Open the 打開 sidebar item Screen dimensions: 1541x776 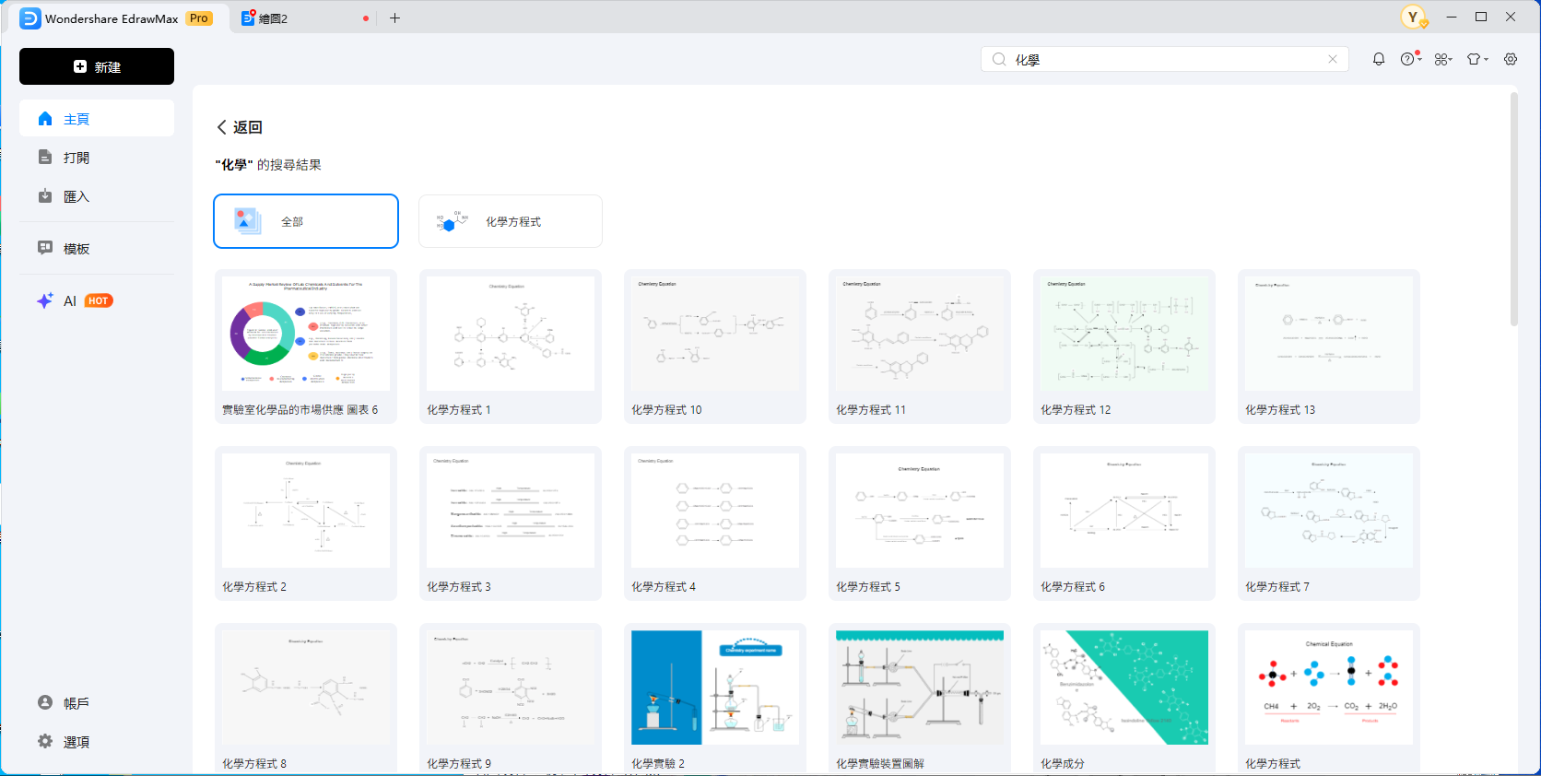[x=76, y=158]
